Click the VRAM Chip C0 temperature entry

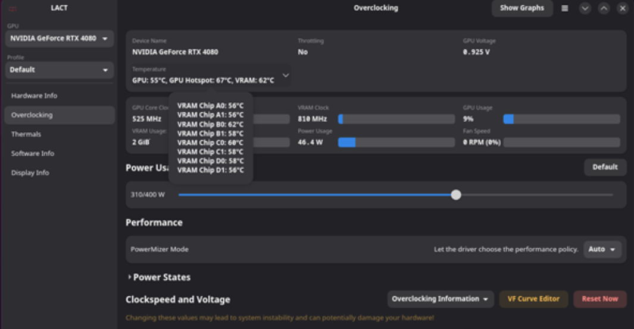click(x=210, y=143)
